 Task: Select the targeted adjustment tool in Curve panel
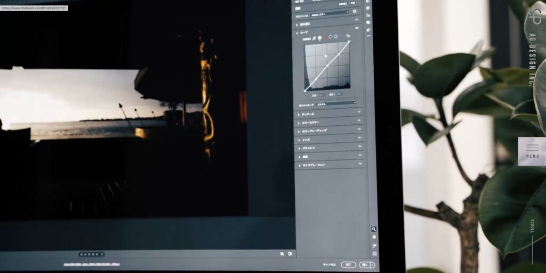348,37
